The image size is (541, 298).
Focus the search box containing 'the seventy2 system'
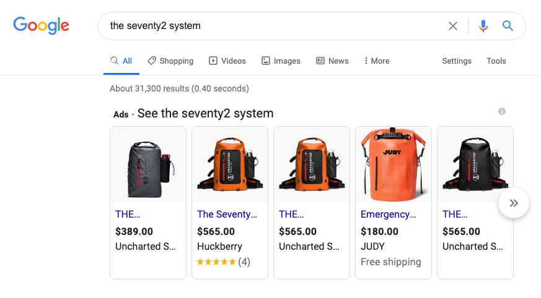coord(273,26)
